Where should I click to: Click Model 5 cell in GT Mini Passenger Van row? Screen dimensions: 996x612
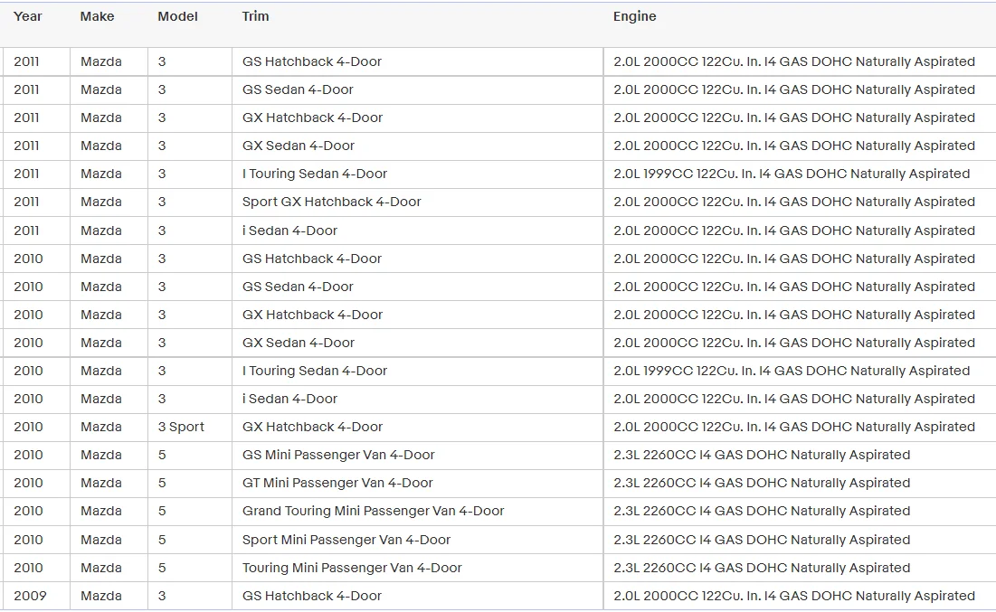[189, 483]
